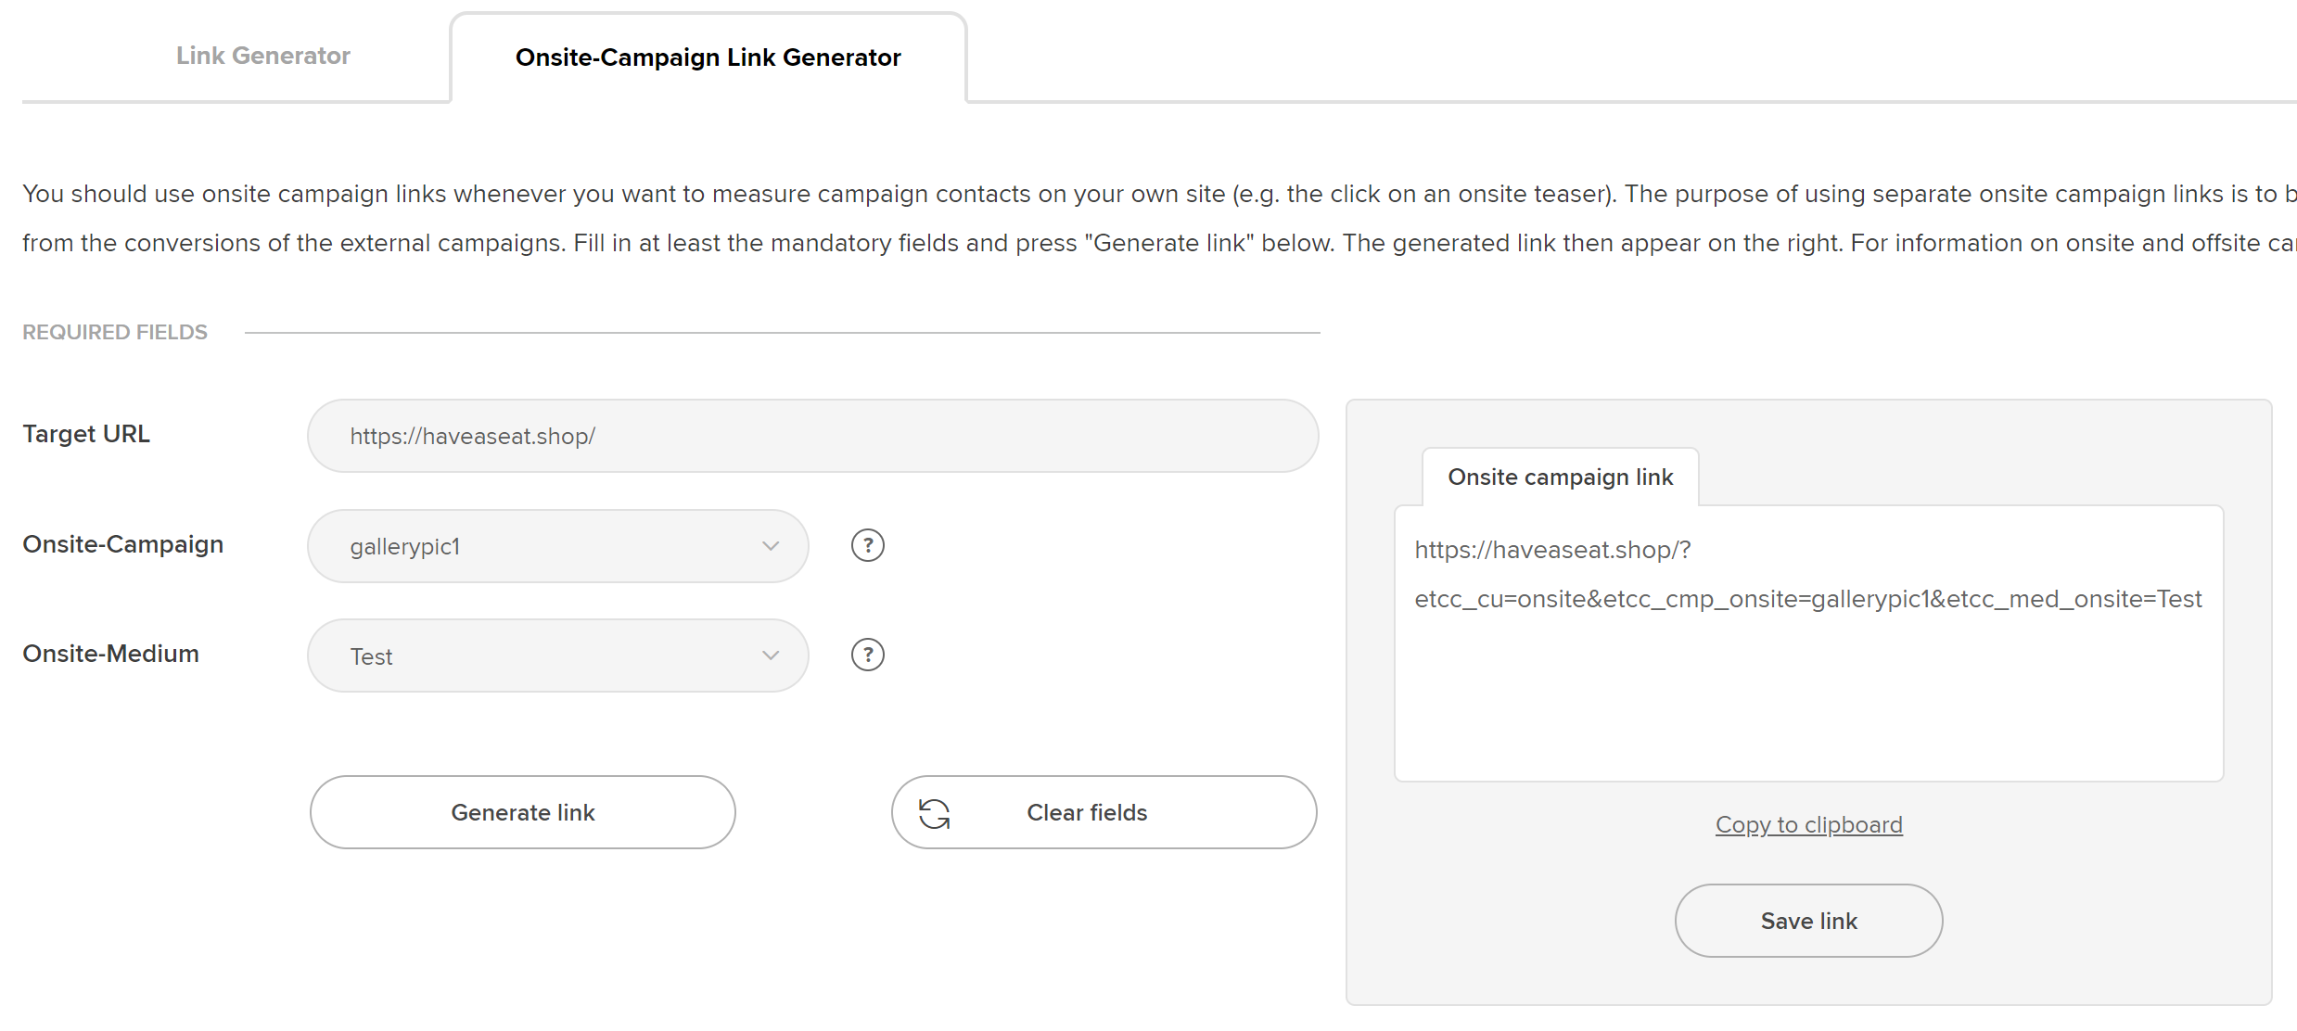Select the Onsite campaign link tab
Viewport: 2297px width, 1031px height.
tap(1561, 477)
